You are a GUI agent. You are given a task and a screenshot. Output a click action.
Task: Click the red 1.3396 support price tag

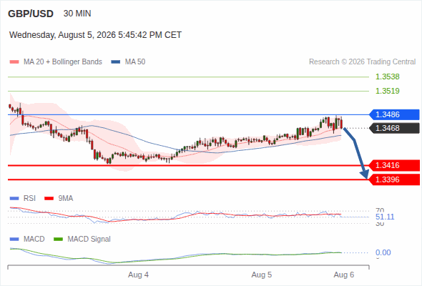pyautogui.click(x=395, y=179)
